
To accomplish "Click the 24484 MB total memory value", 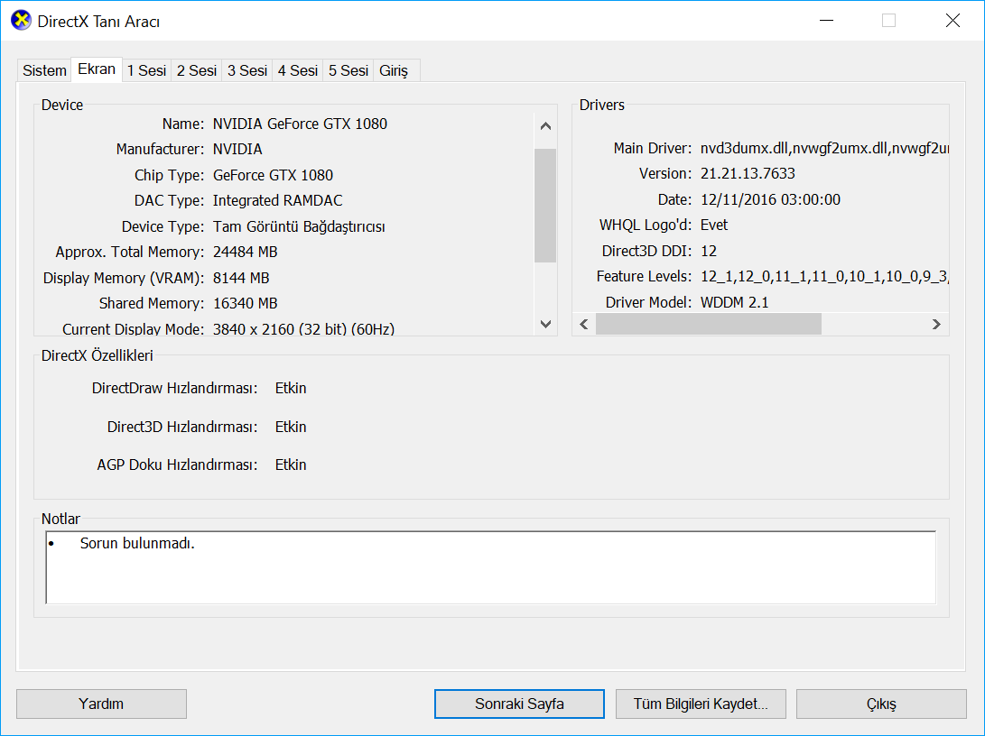I will pyautogui.click(x=245, y=253).
